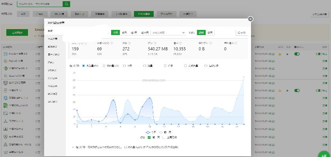This screenshot has width=331, height=157.
Task: Switch to the yesterday time tab
Action: [125, 33]
